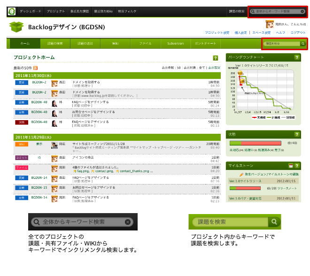The width and height of the screenshot is (310, 276).
Task: Click the contact_thanks.png file icon
Action: [x=117, y=171]
